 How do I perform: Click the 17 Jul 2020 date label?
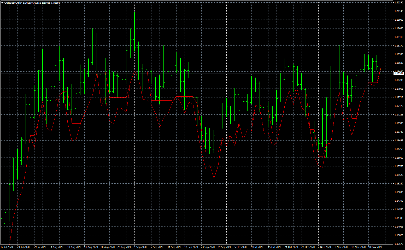click(7, 247)
